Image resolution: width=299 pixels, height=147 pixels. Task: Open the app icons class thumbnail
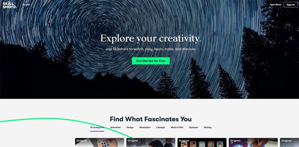[x=202, y=142]
